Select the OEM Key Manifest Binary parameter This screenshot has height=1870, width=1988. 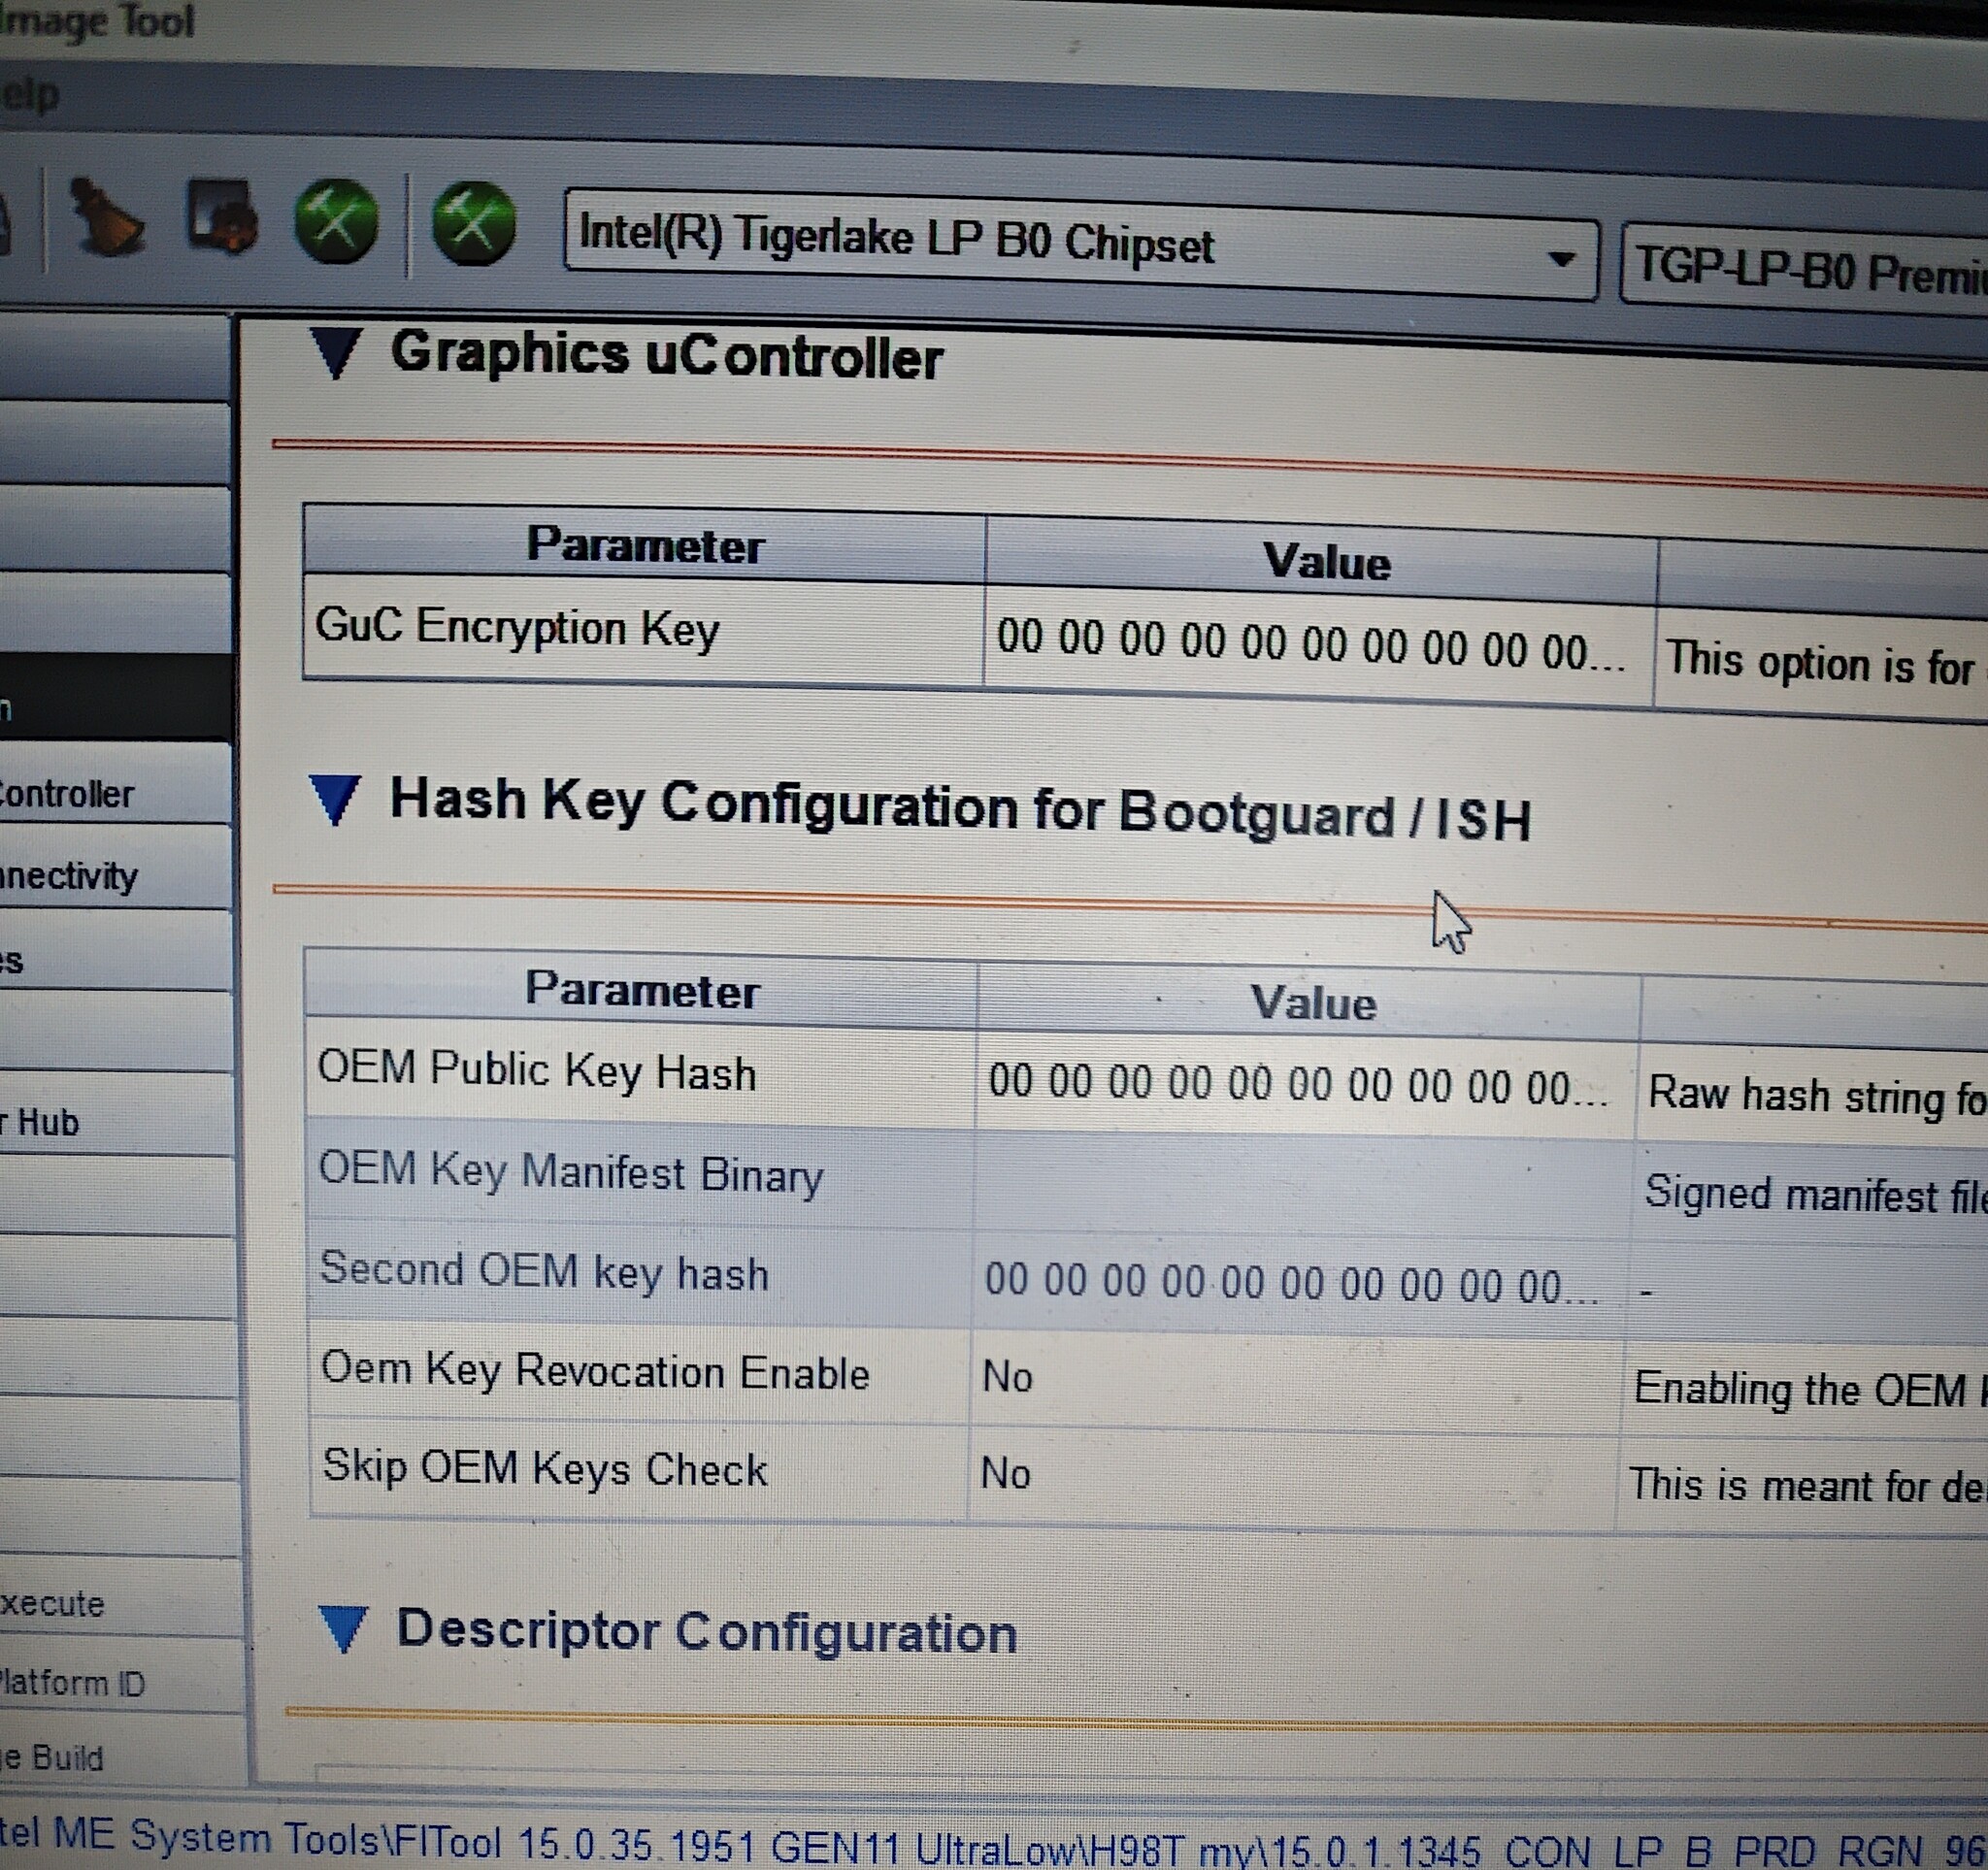click(641, 1175)
